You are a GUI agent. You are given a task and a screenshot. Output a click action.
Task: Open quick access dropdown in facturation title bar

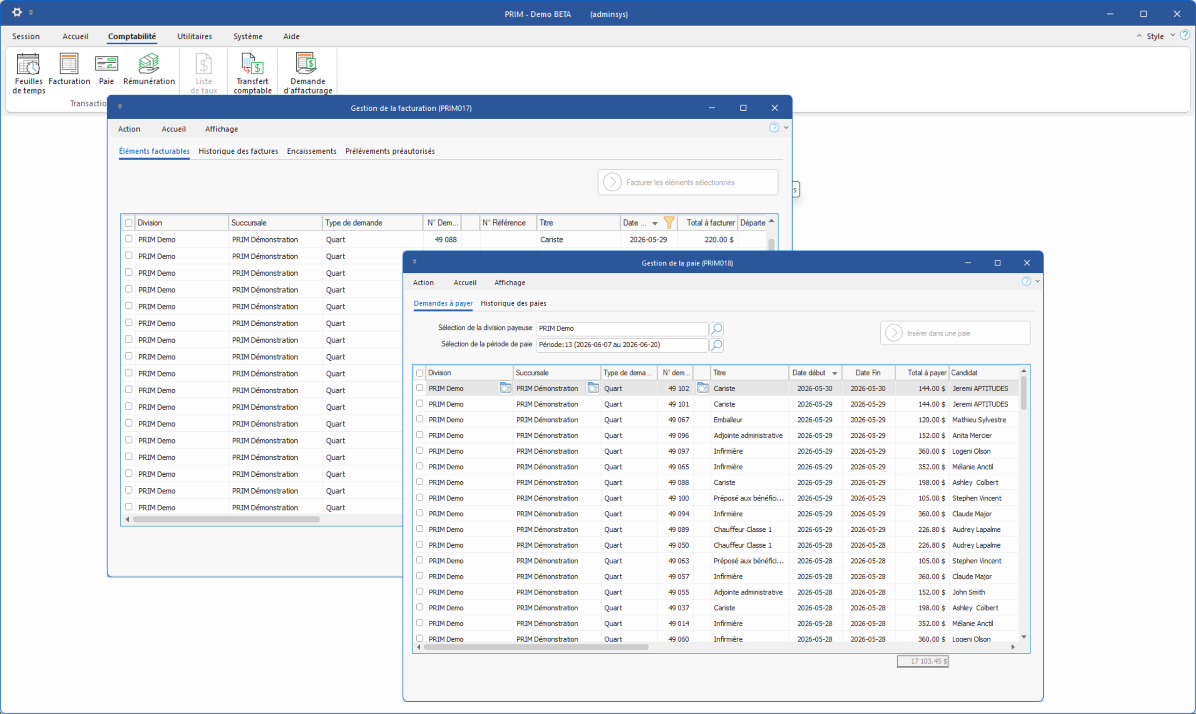pos(120,107)
